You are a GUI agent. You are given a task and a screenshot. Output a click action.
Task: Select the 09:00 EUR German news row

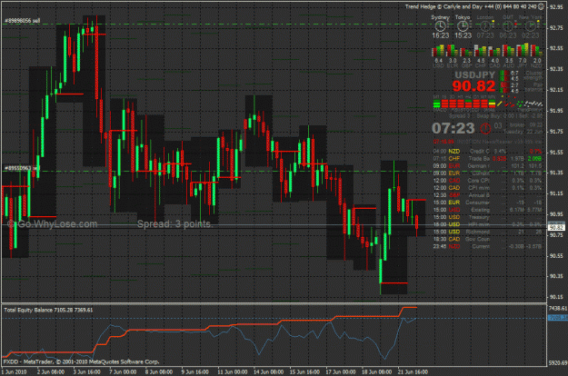488,165
